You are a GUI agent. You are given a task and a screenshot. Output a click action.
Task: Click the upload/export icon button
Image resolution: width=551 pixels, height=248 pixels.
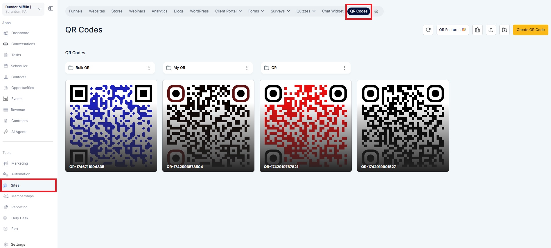[491, 30]
